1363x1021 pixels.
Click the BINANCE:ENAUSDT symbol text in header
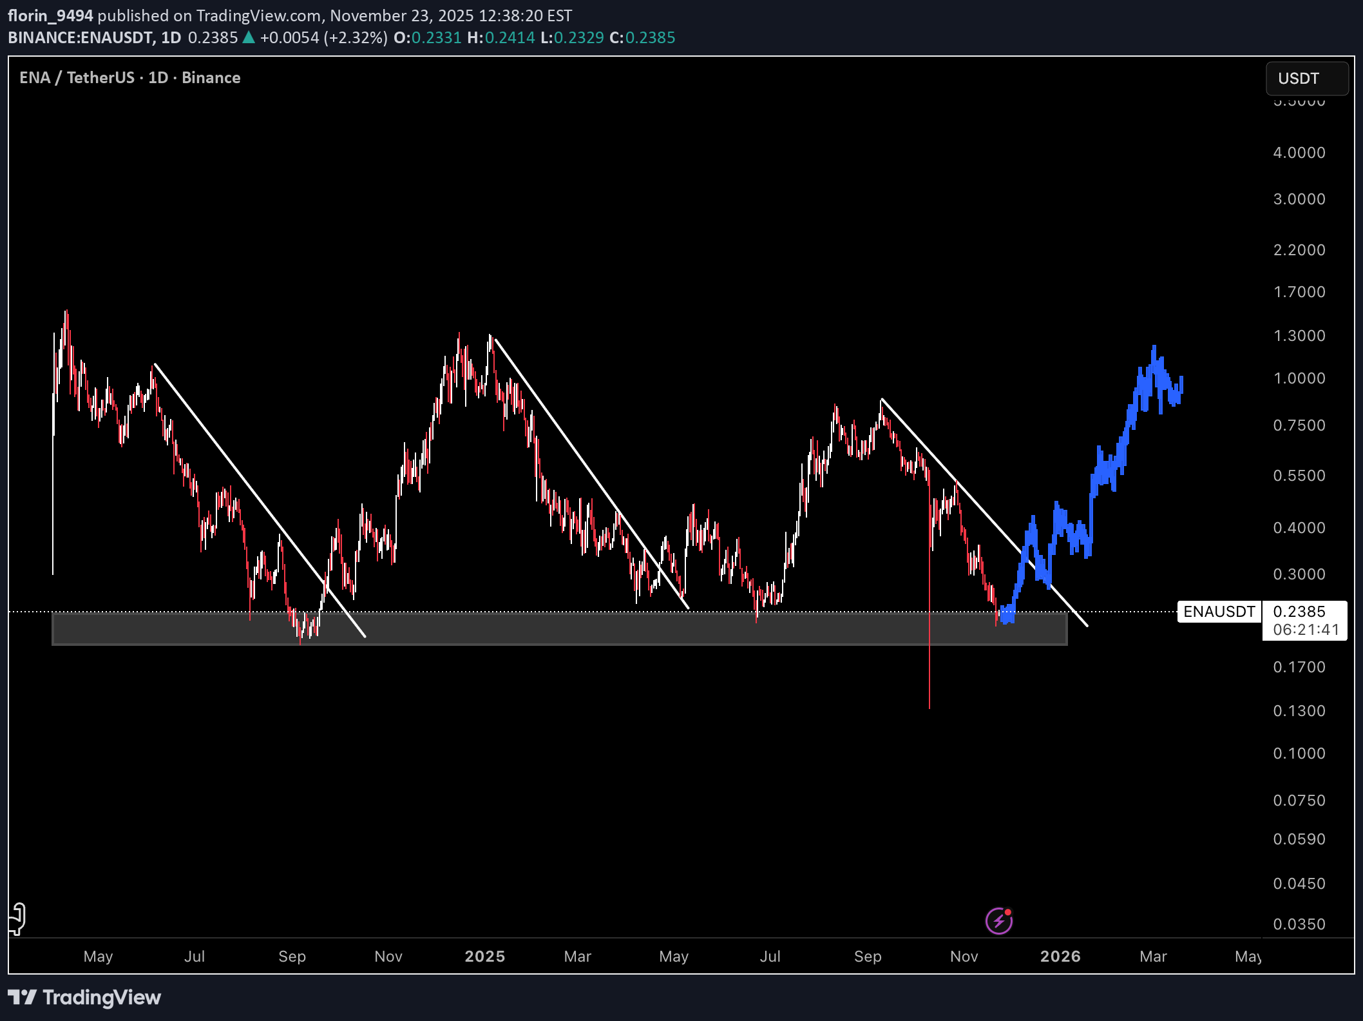(x=81, y=38)
